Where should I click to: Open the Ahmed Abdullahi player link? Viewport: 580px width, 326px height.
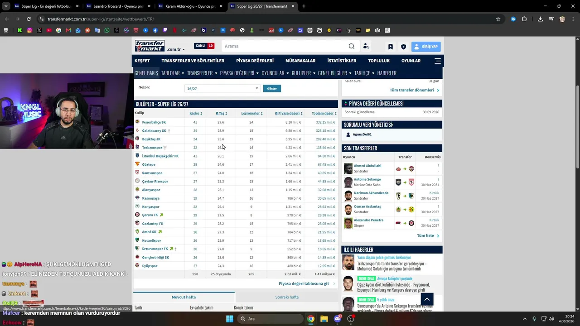tap(367, 166)
